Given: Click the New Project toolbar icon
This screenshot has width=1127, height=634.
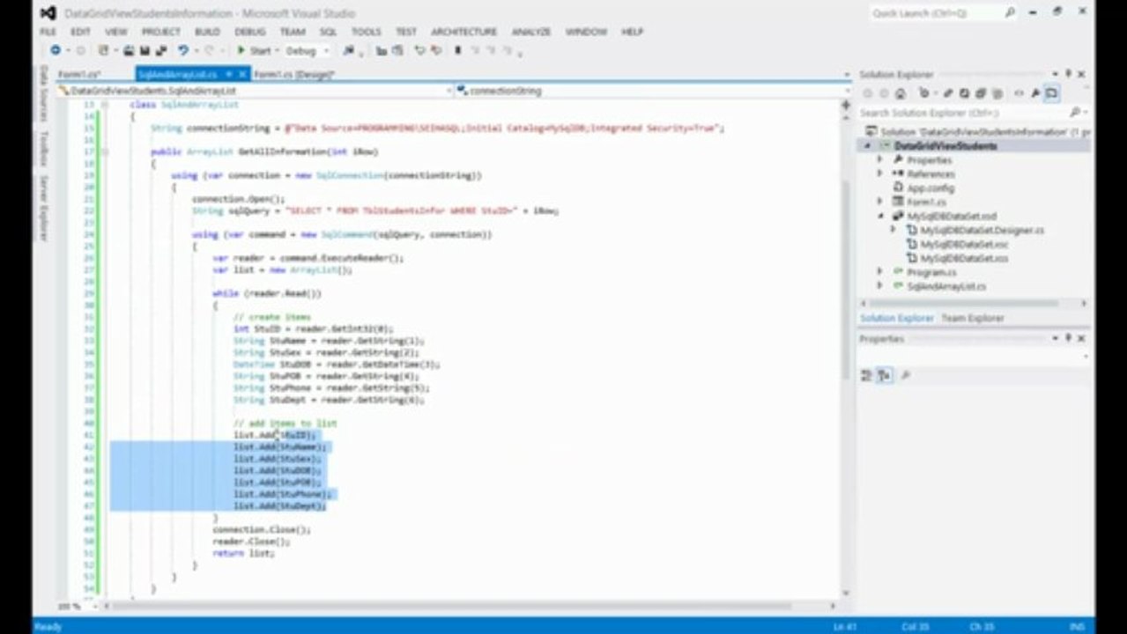Looking at the screenshot, I should tap(103, 51).
